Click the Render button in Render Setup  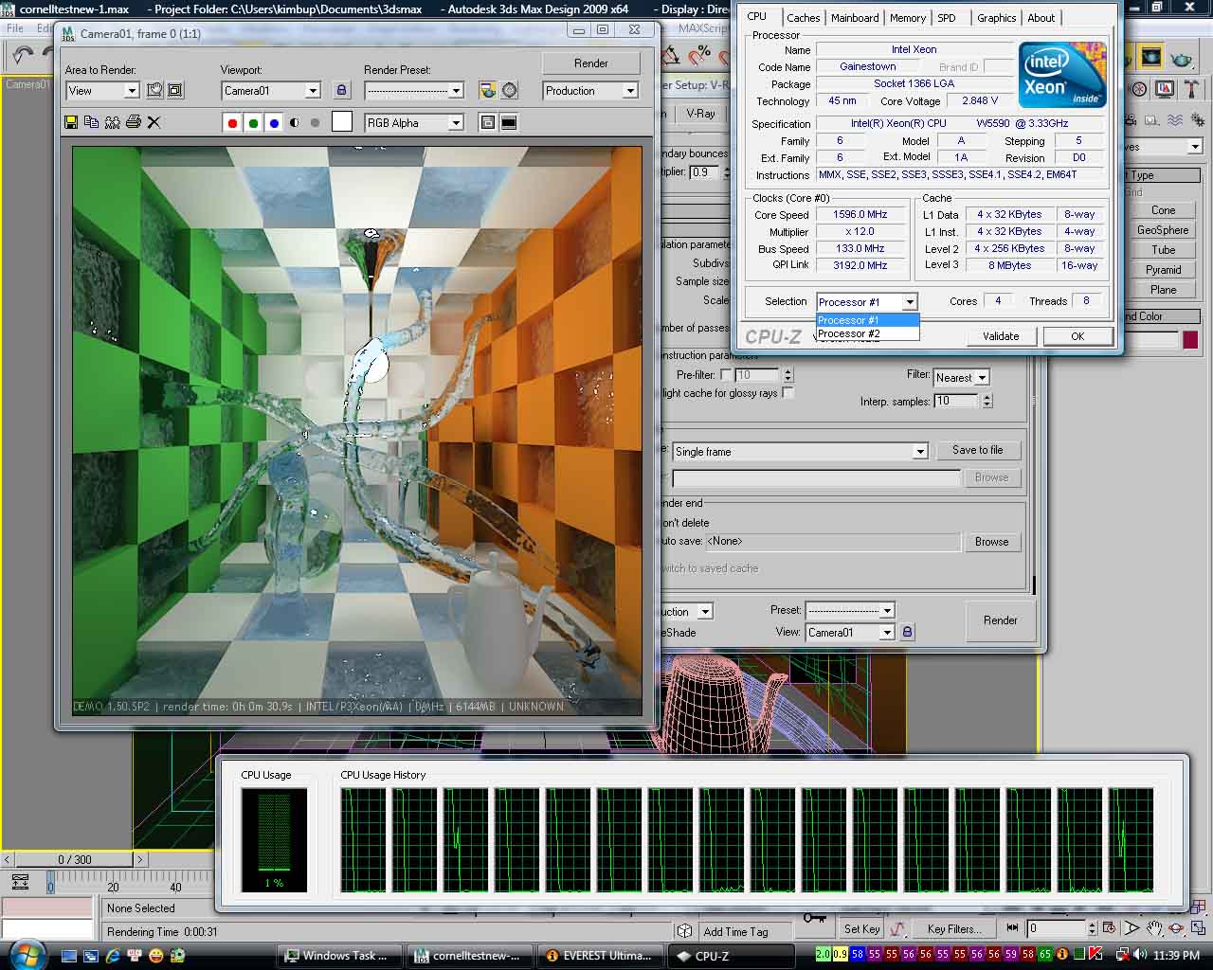coord(1000,620)
